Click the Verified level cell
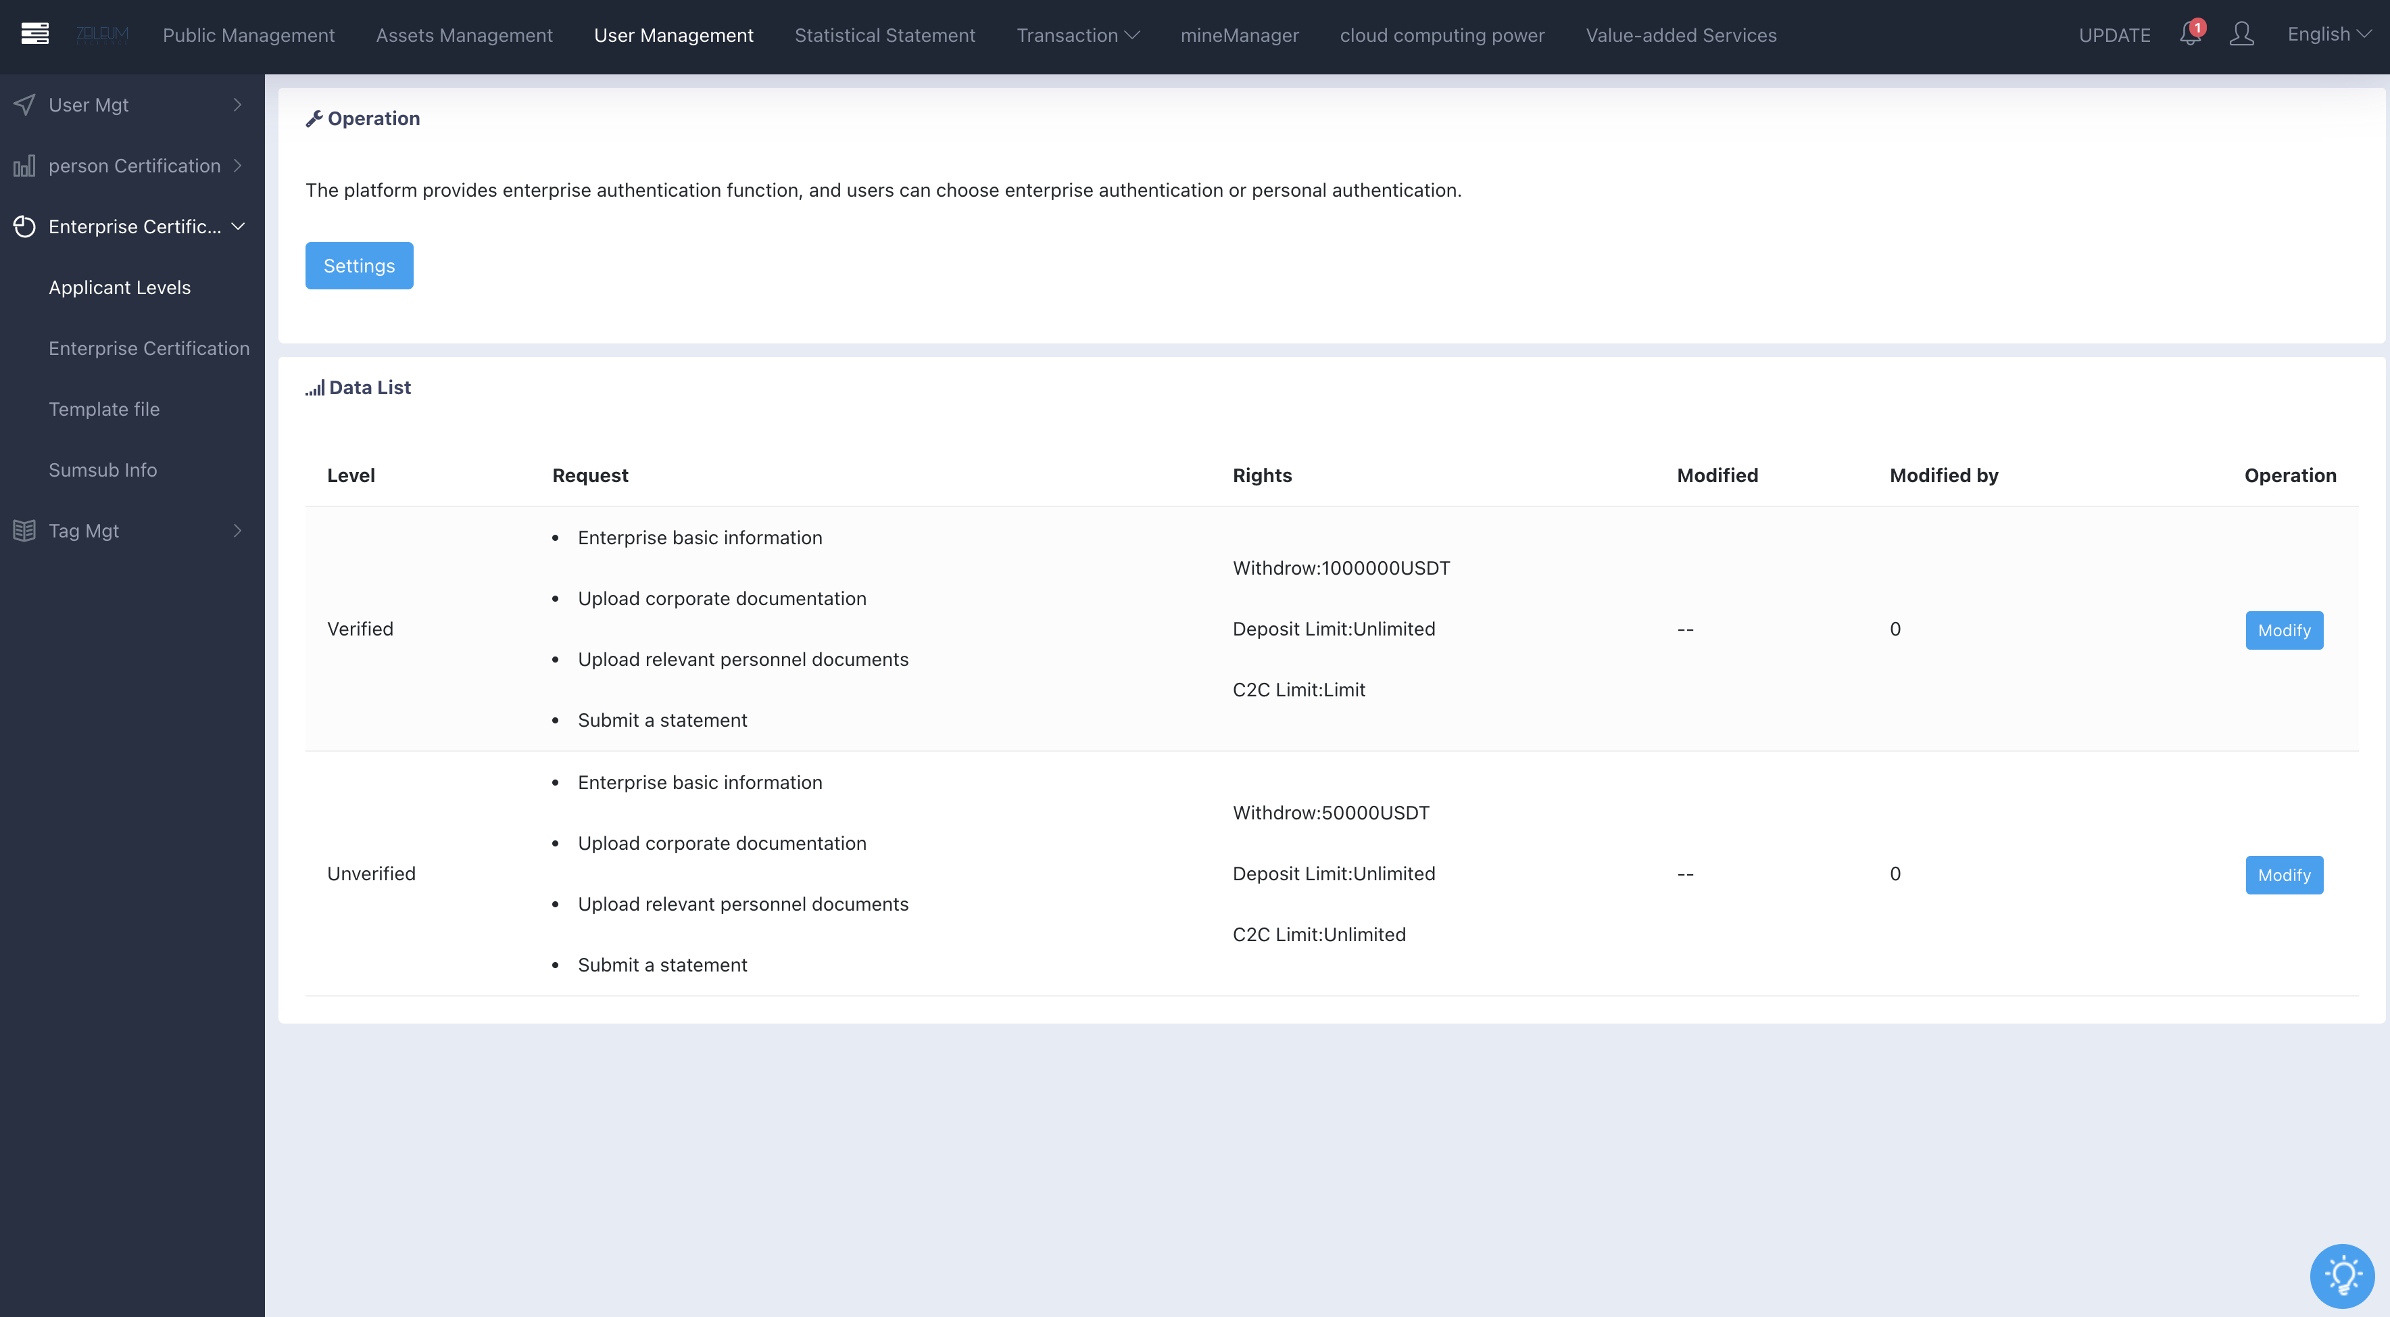This screenshot has height=1317, width=2390. (360, 629)
